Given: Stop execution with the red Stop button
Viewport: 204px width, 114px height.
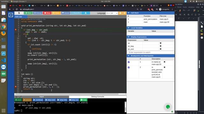Looking at the screenshot, I should coord(47,13).
